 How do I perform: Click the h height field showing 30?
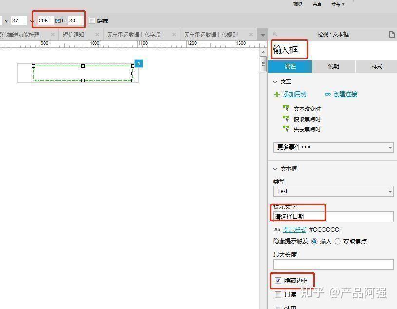pyautogui.click(x=76, y=21)
